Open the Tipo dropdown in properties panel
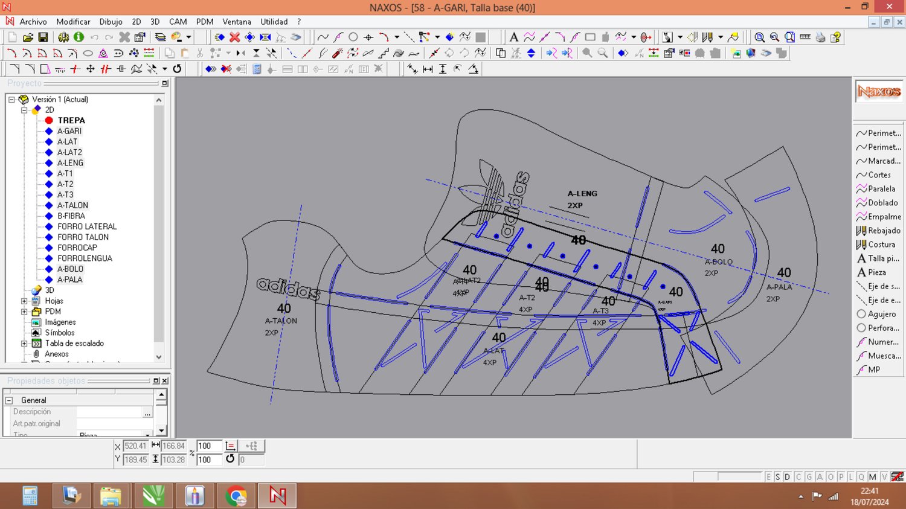The height and width of the screenshot is (509, 906). pyautogui.click(x=147, y=435)
